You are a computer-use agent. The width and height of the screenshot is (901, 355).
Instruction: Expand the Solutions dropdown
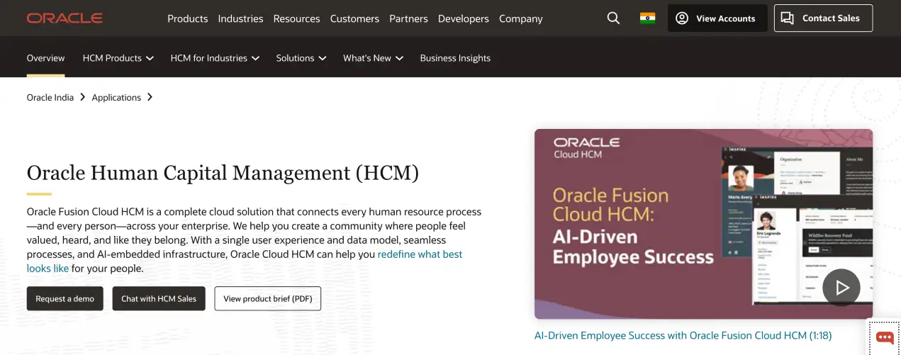pos(301,58)
